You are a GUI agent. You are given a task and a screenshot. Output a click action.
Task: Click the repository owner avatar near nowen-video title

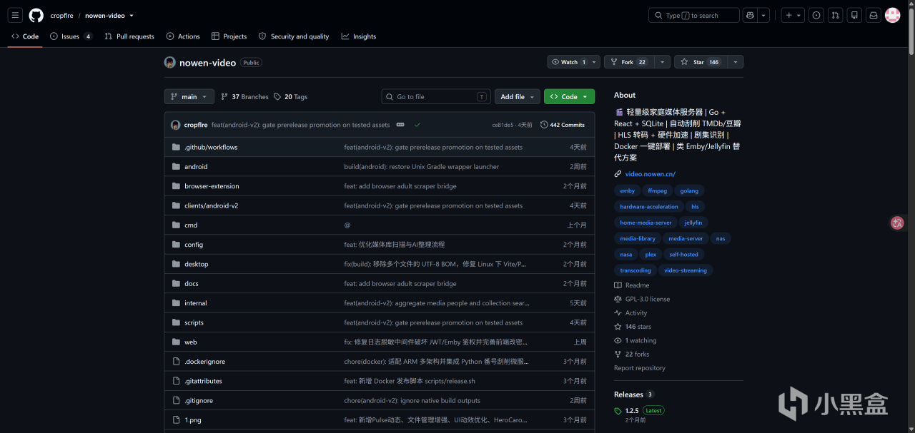pyautogui.click(x=169, y=62)
